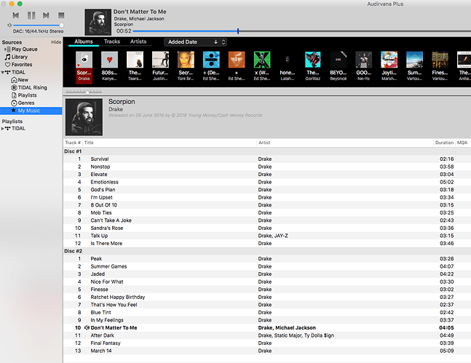Select My Music in the sidebar
Viewport: 471px width, 363px height.
point(31,111)
